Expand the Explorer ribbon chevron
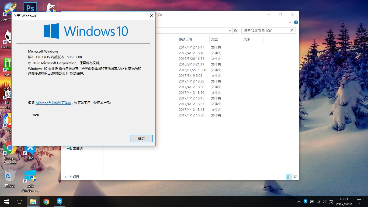Screen dimensions: 368x207 coord(290,22)
